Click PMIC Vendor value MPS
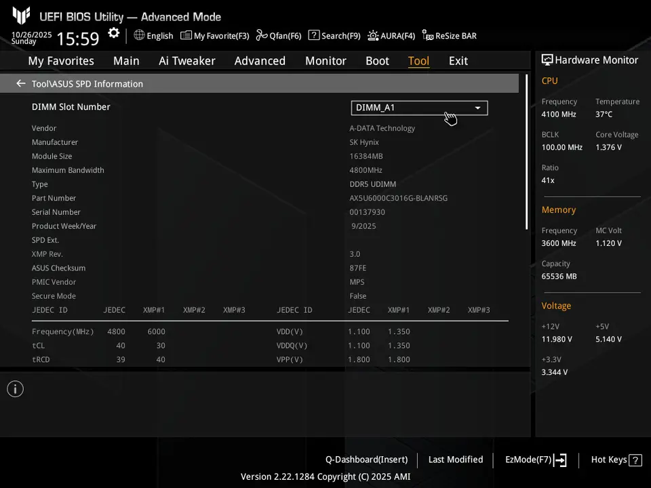Screen dimensions: 651x488 point(357,282)
